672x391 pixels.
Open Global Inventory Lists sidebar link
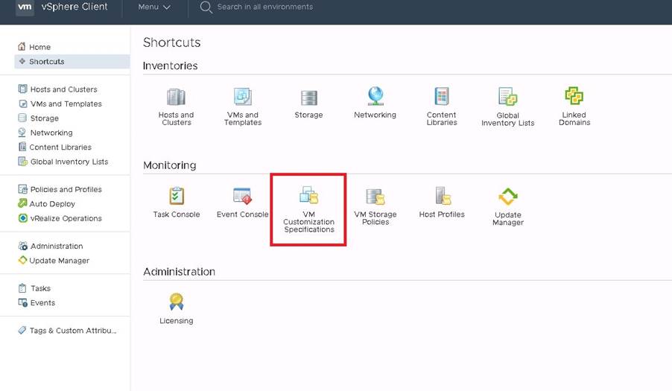(69, 162)
